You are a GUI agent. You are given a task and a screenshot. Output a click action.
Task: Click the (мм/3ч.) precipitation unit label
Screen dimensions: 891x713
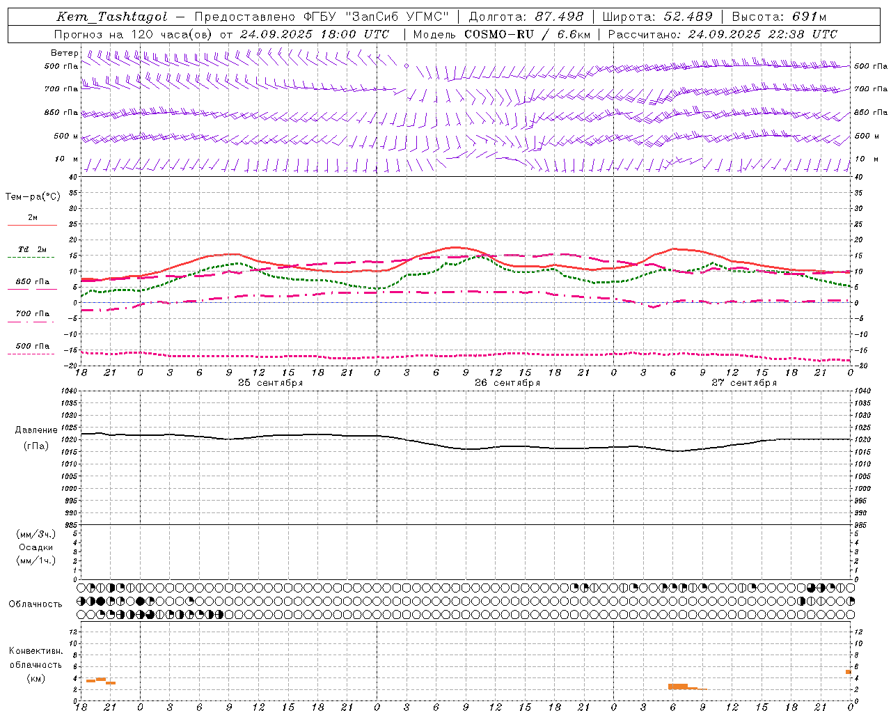tap(36, 534)
